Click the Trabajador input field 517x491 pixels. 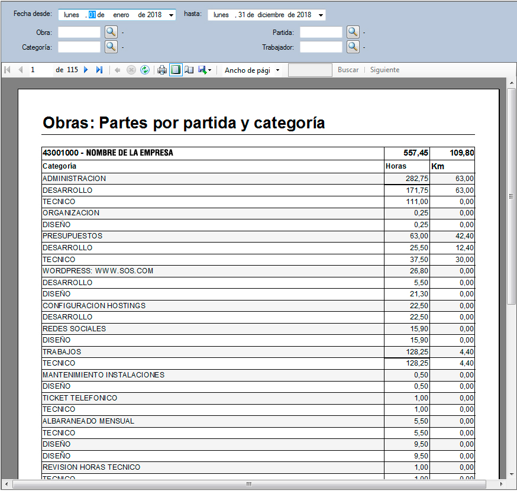[321, 47]
